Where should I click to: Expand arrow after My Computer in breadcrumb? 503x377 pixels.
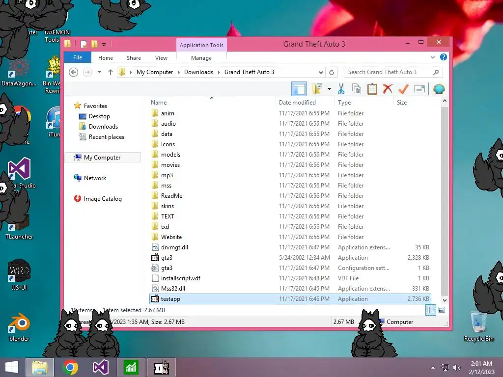click(178, 72)
